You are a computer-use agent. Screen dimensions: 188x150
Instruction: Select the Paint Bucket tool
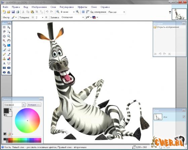[4, 45]
